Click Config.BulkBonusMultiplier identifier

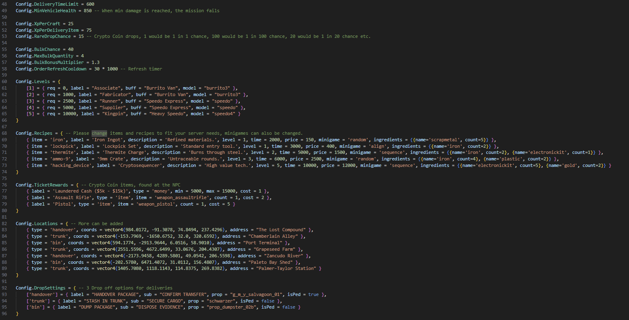click(x=50, y=62)
